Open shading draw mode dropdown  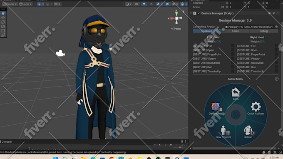tap(128, 4)
